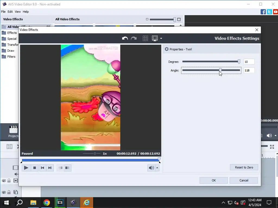Screen dimensions: 278x208
Task: Adjust the Angle slider handle
Action: [x=220, y=70]
